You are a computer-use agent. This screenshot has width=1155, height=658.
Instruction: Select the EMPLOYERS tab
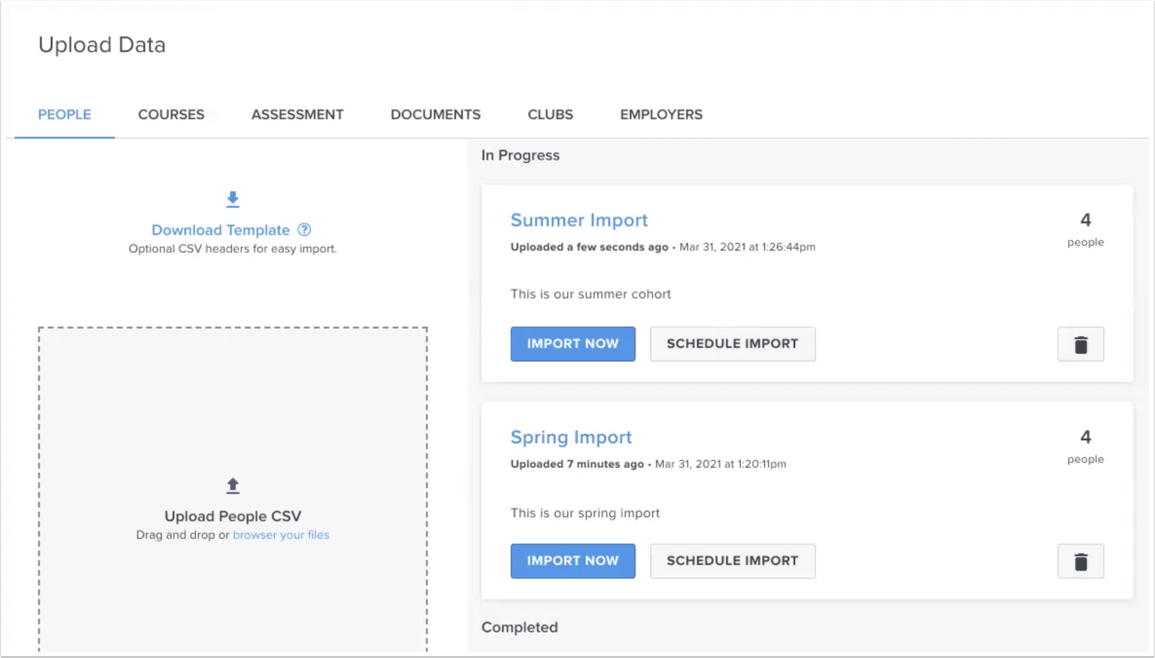pyautogui.click(x=660, y=114)
